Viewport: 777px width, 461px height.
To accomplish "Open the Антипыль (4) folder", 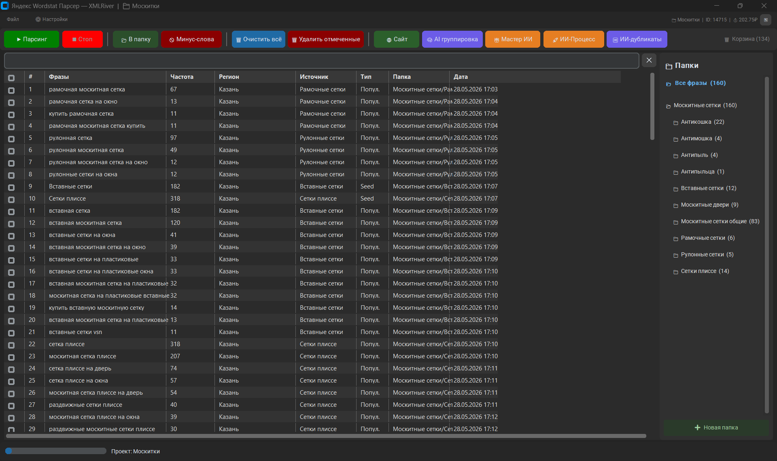I will (699, 155).
